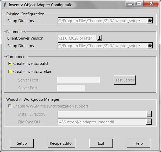
Task: Click the Test Server button
Action: 125,80
